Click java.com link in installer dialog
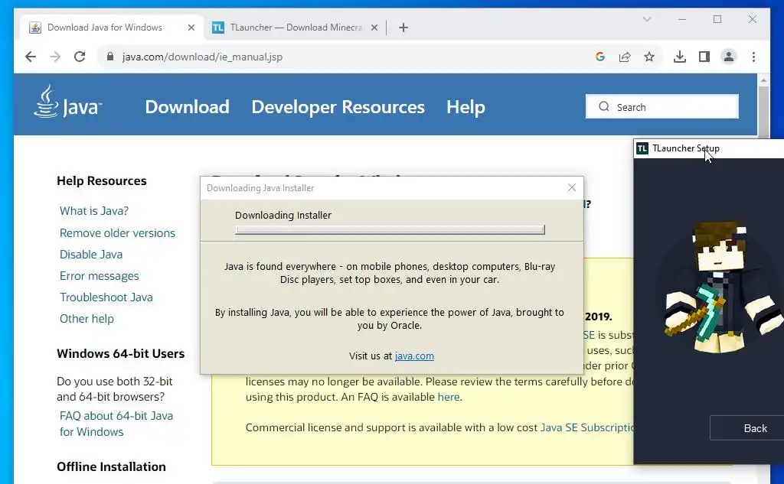 tap(414, 356)
